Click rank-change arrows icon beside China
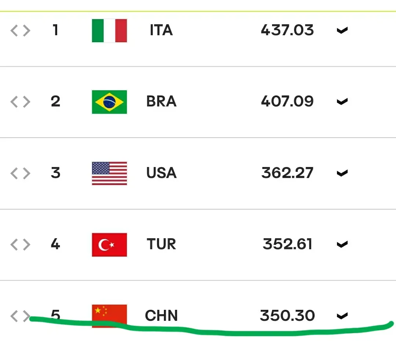The width and height of the screenshot is (396, 341). pos(21,316)
